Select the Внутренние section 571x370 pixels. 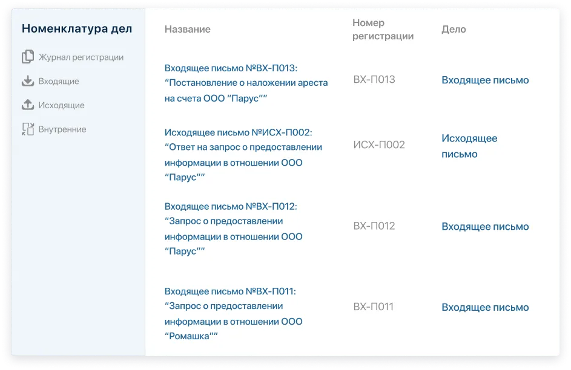coord(63,129)
